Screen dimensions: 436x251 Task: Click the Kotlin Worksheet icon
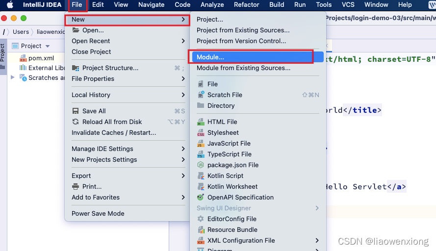tap(201, 186)
